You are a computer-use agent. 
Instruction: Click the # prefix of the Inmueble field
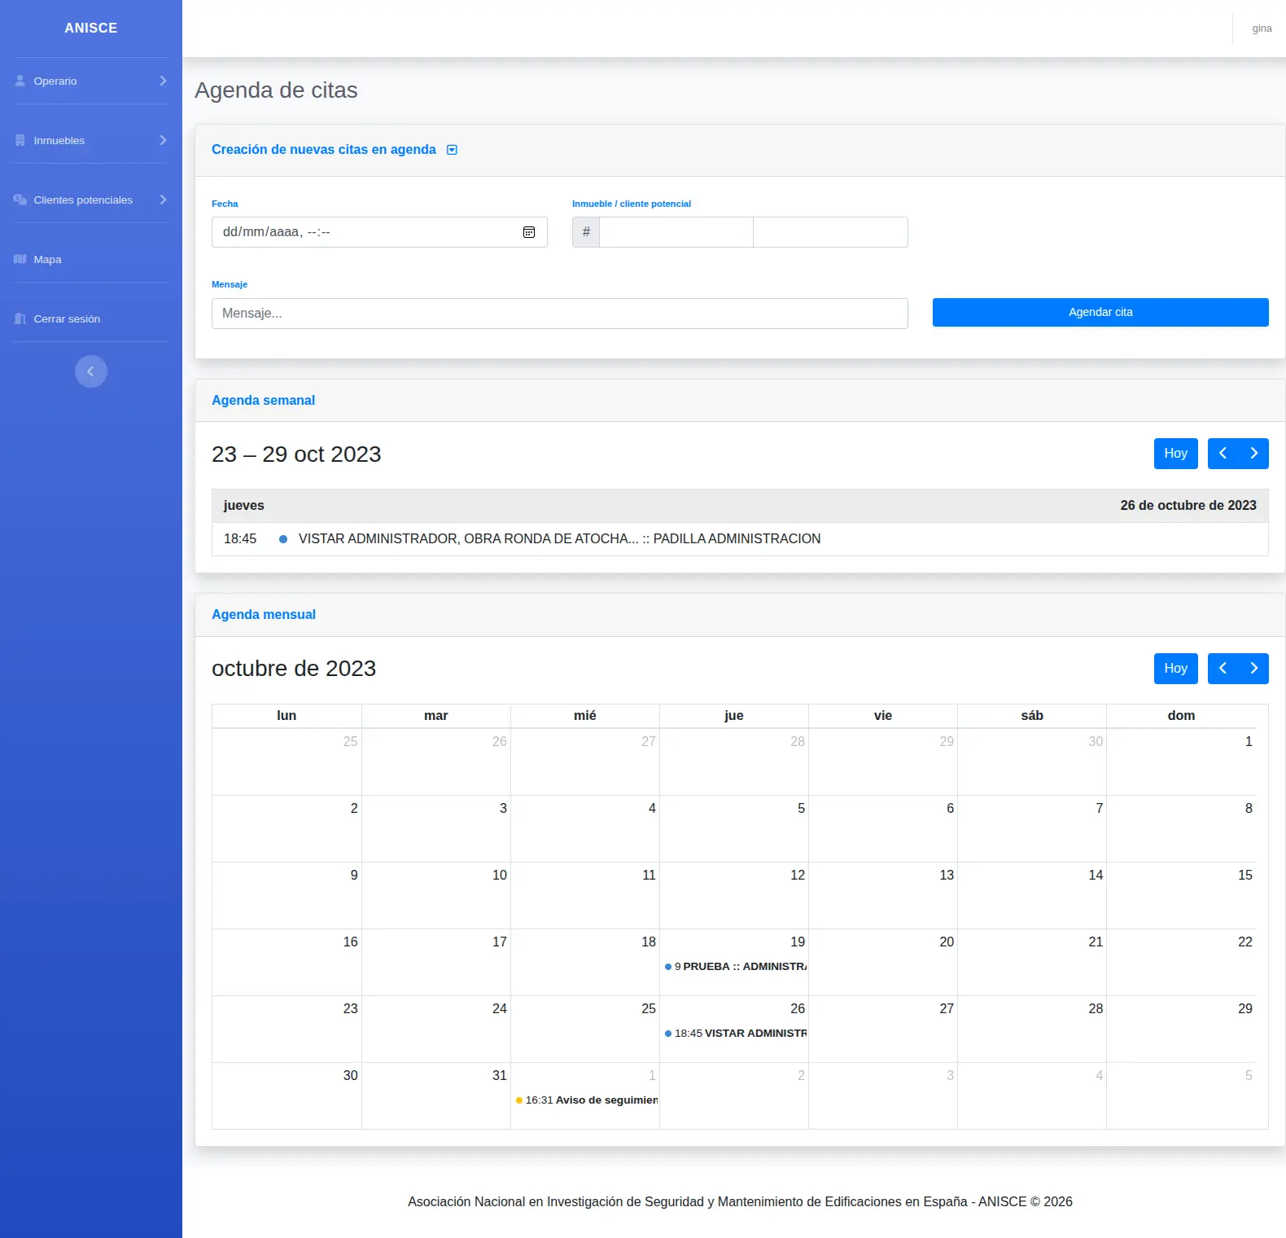[x=586, y=232]
